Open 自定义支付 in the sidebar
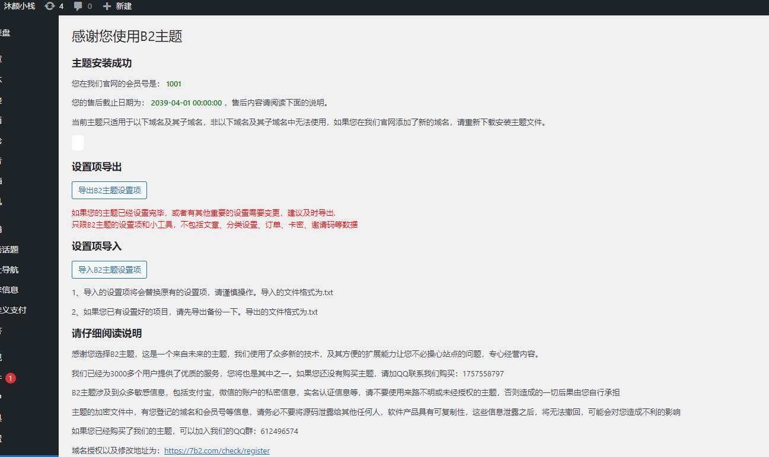The width and height of the screenshot is (769, 457). point(13,310)
